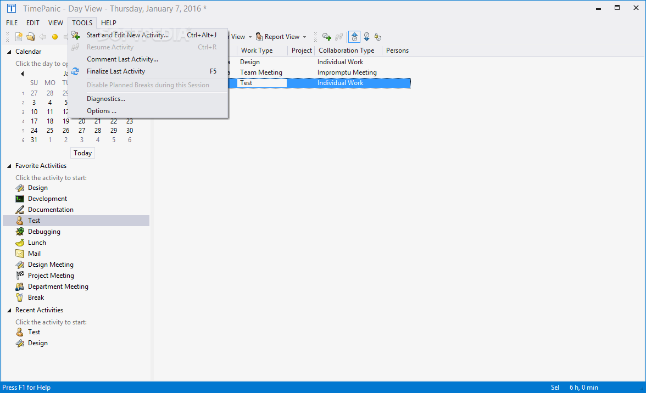The height and width of the screenshot is (393, 646).
Task: Click the Mail envelope icon
Action: point(20,254)
